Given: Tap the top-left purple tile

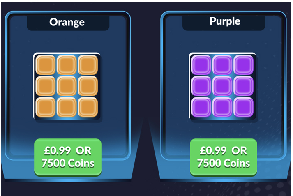Looking at the screenshot, I should click(201, 65).
